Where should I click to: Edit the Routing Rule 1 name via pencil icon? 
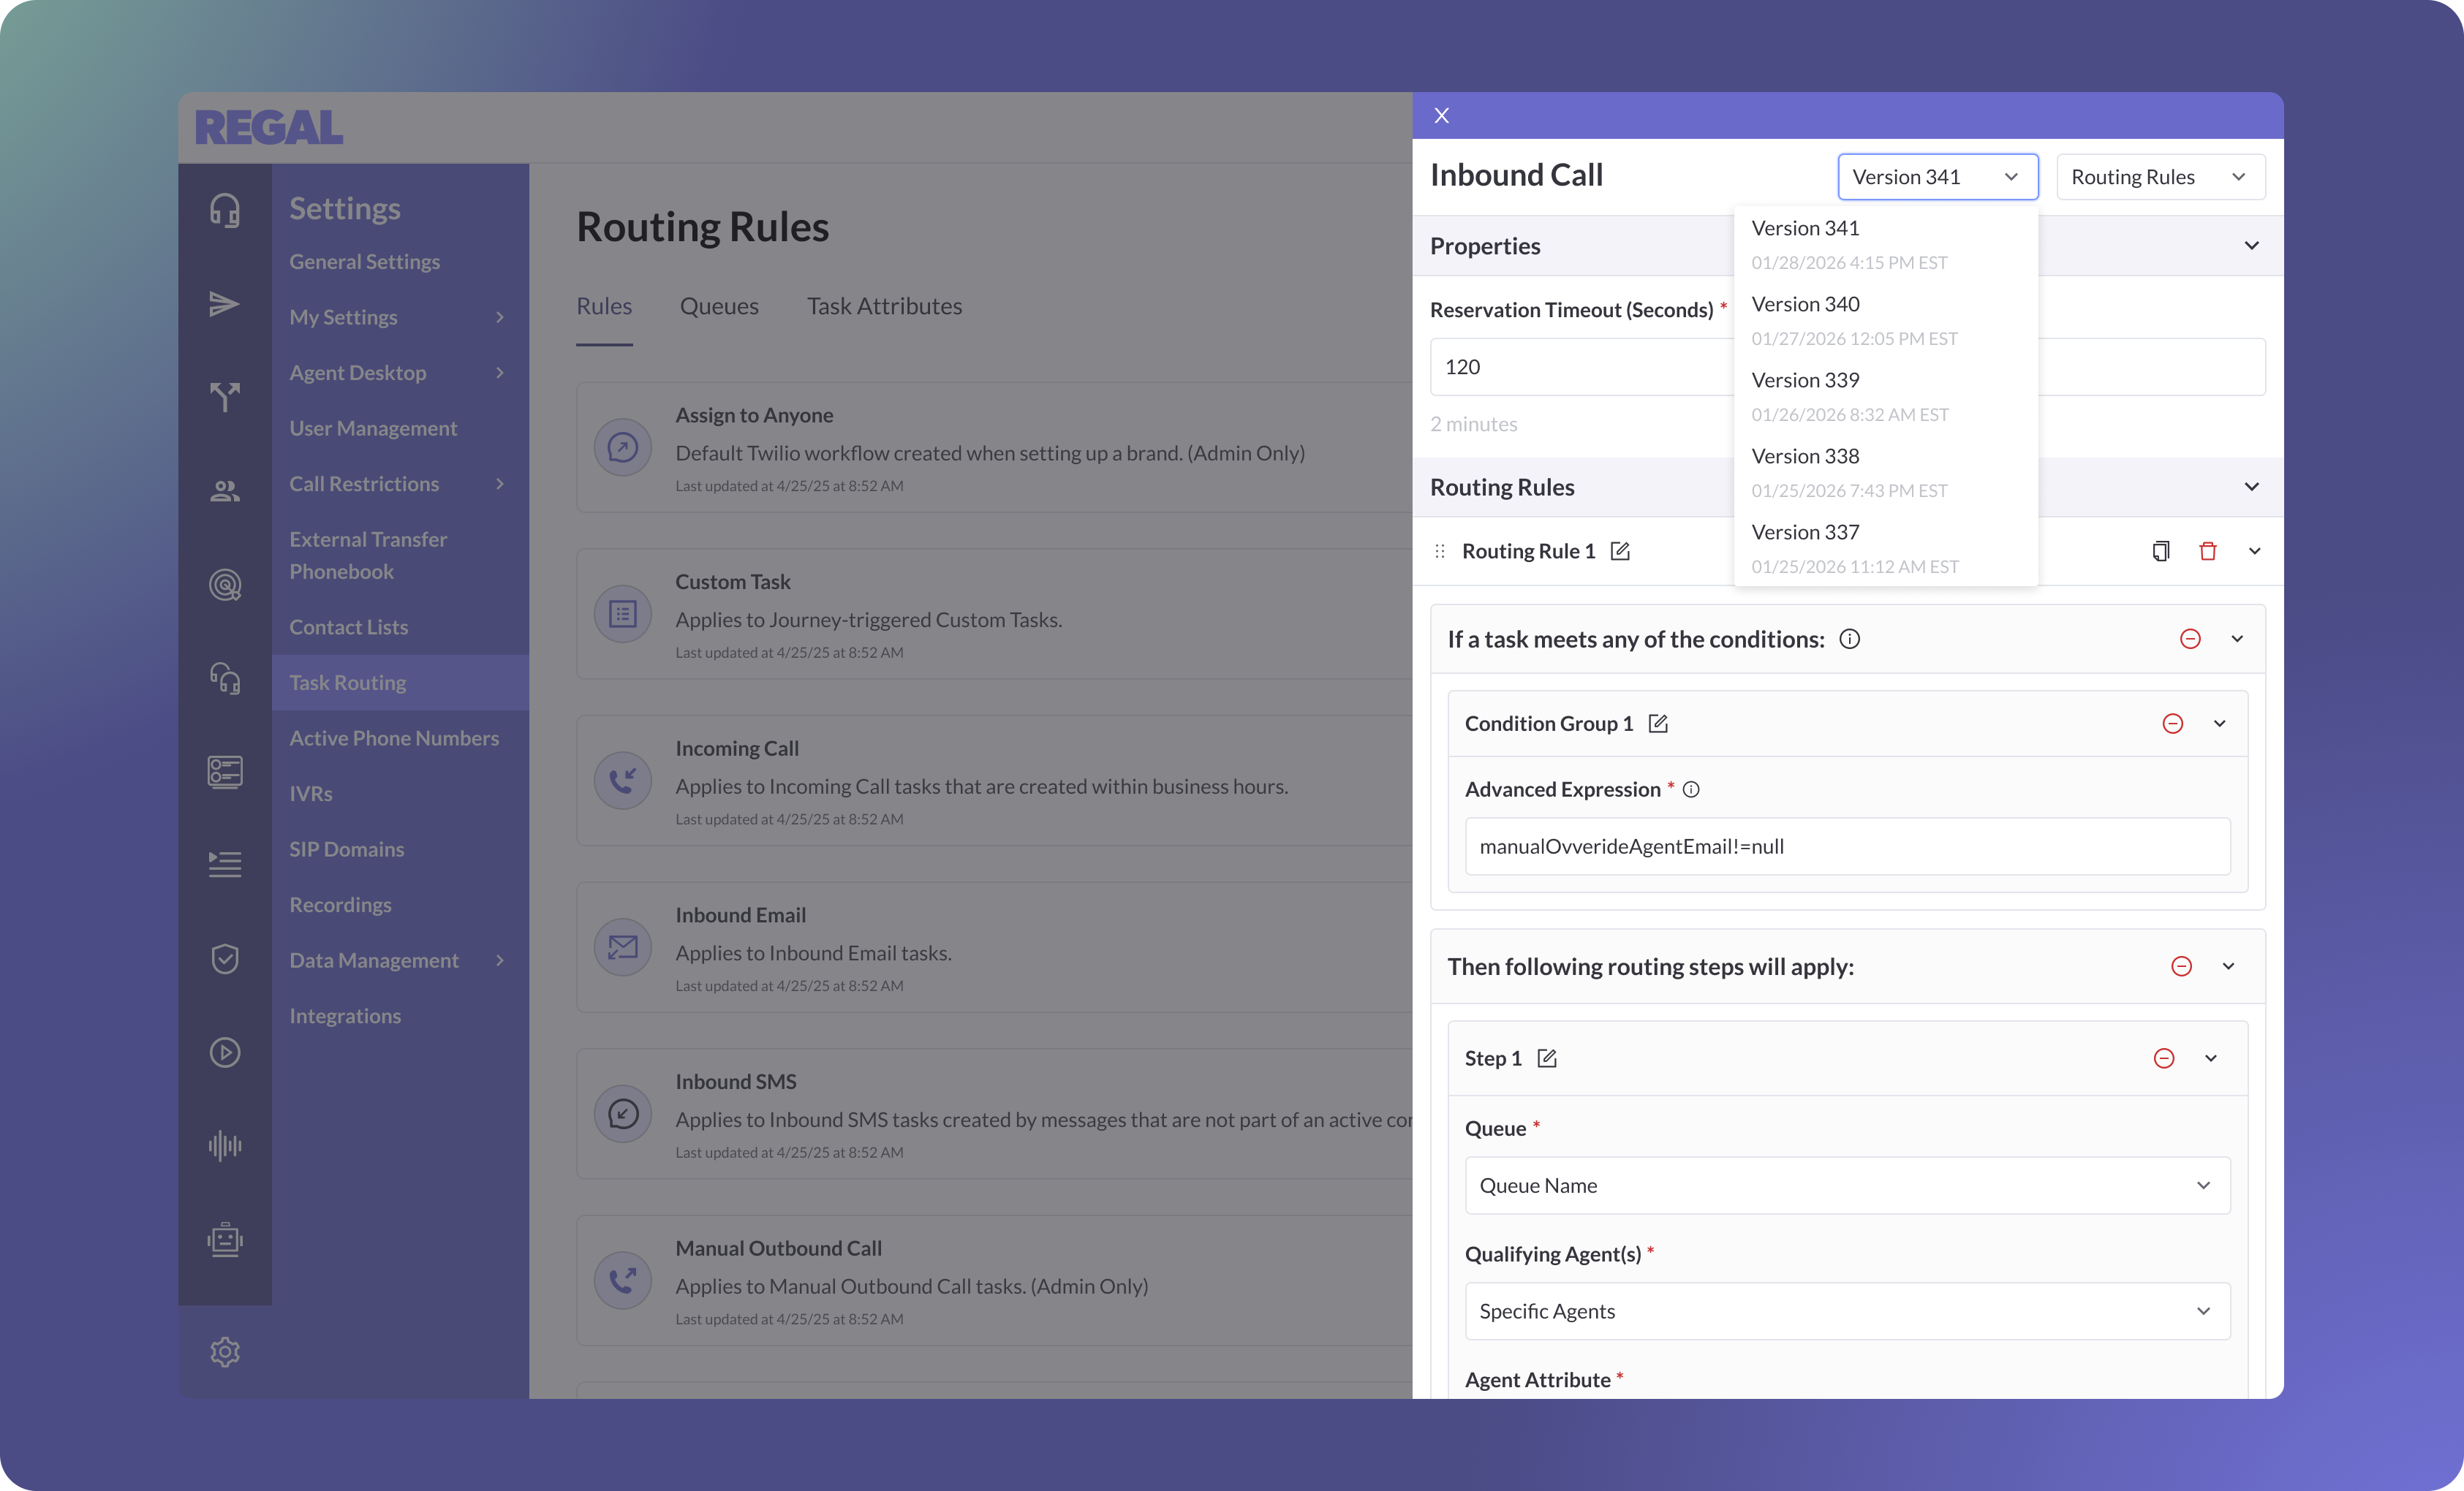point(1620,550)
